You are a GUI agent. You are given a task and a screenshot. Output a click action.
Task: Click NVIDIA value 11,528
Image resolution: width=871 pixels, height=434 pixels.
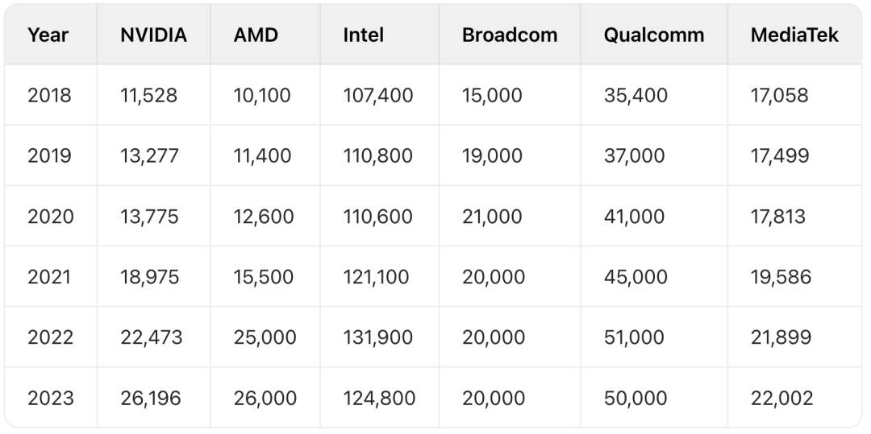[149, 95]
